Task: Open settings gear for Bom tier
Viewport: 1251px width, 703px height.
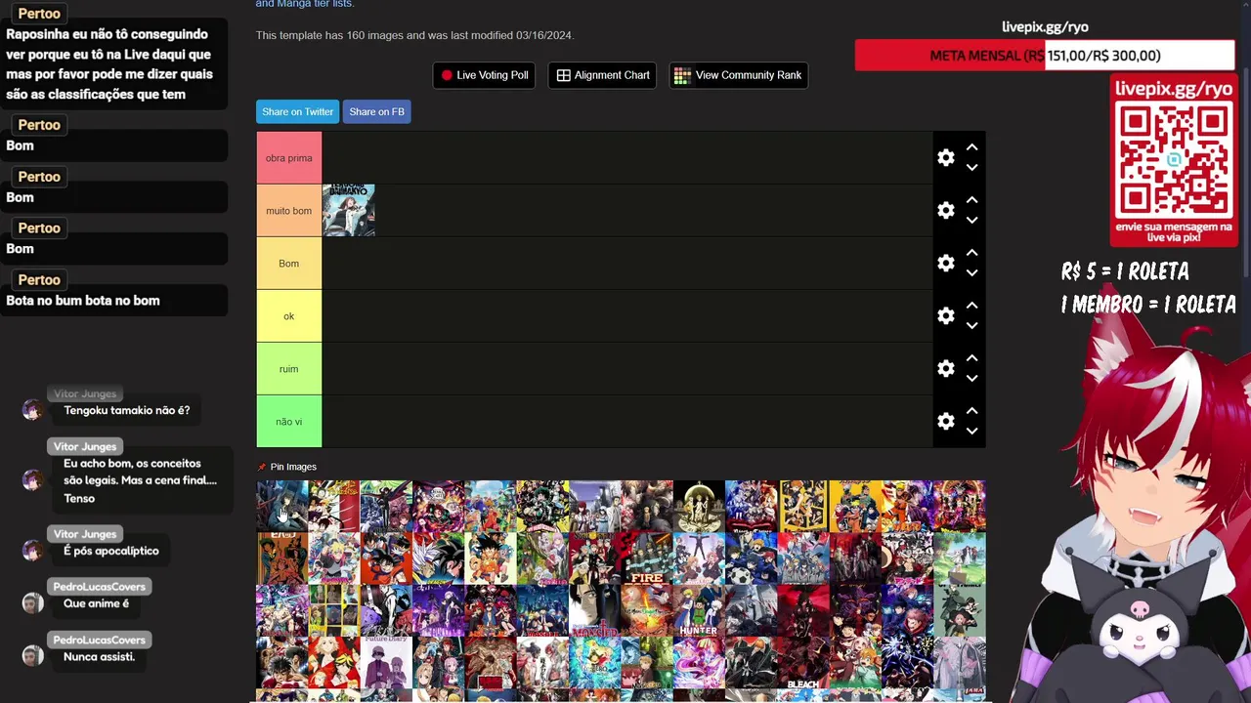Action: point(945,263)
